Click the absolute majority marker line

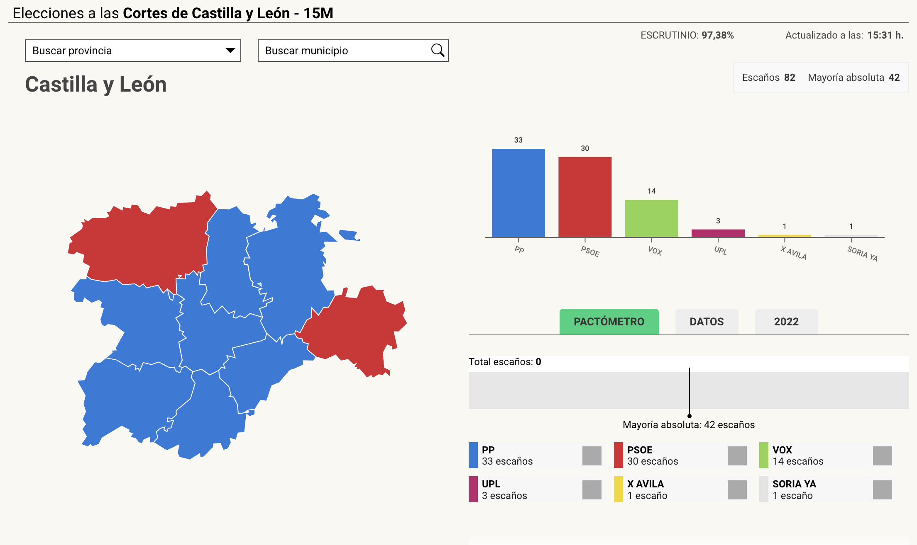(x=690, y=392)
